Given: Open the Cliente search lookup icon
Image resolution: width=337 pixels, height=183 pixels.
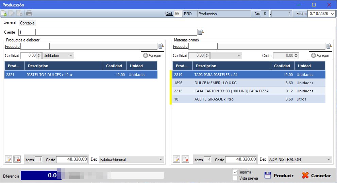Looking at the screenshot, I should pyautogui.click(x=201, y=32).
